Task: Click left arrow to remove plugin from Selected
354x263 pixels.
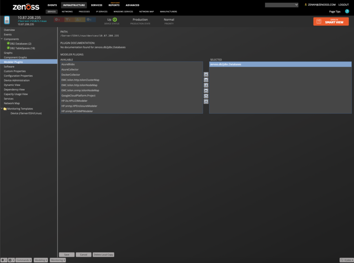Action: pos(206,91)
